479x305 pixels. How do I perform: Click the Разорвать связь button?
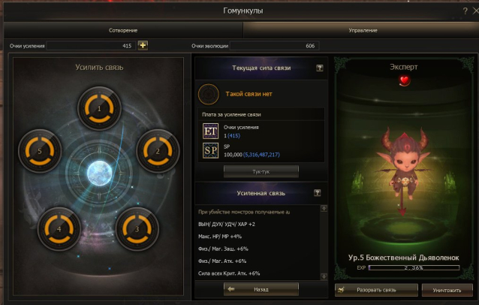click(x=376, y=290)
